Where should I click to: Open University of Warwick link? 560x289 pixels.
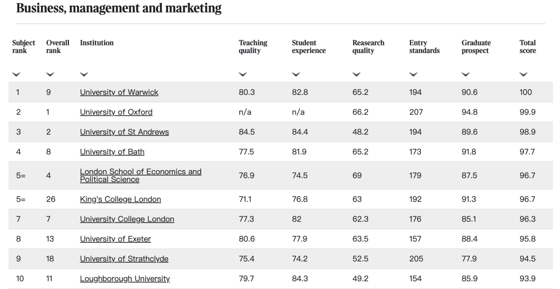[x=119, y=92]
